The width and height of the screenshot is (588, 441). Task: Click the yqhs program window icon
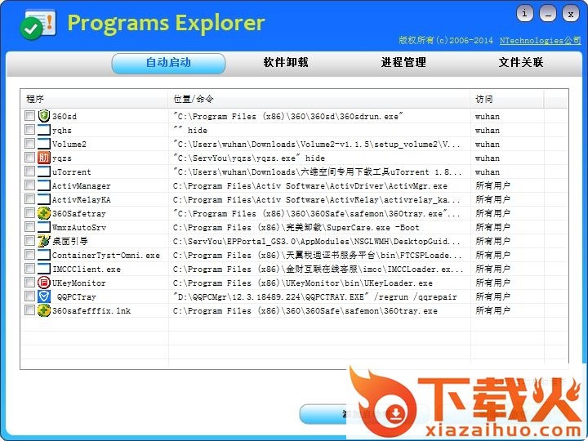click(44, 130)
